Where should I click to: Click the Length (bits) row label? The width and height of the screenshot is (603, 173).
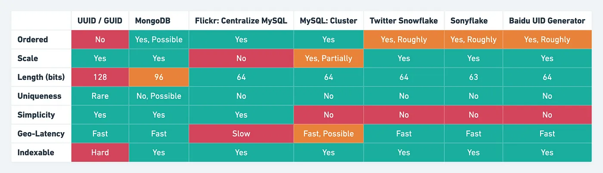click(x=41, y=77)
